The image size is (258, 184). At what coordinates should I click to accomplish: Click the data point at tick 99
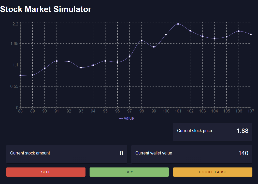coord(154,47)
